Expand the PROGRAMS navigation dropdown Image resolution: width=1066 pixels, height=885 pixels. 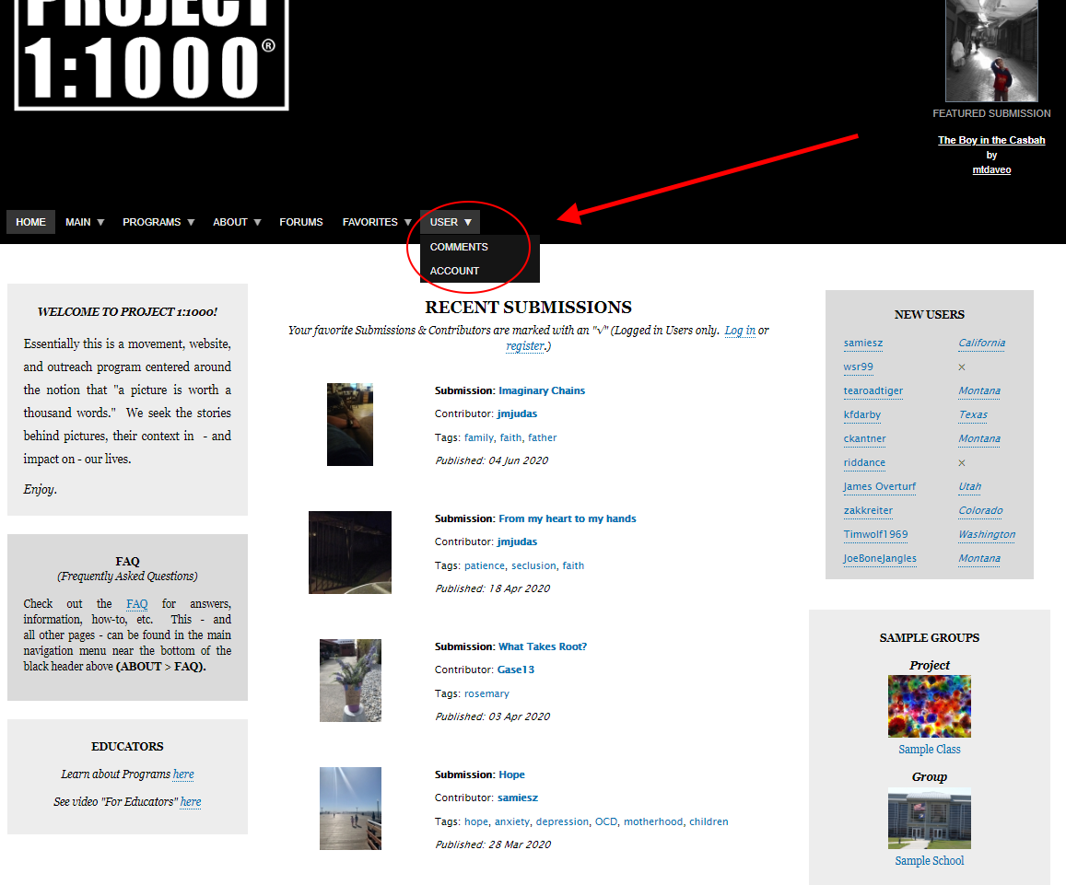tap(158, 222)
